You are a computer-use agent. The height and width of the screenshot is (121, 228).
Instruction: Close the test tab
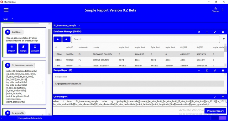tap(12, 19)
